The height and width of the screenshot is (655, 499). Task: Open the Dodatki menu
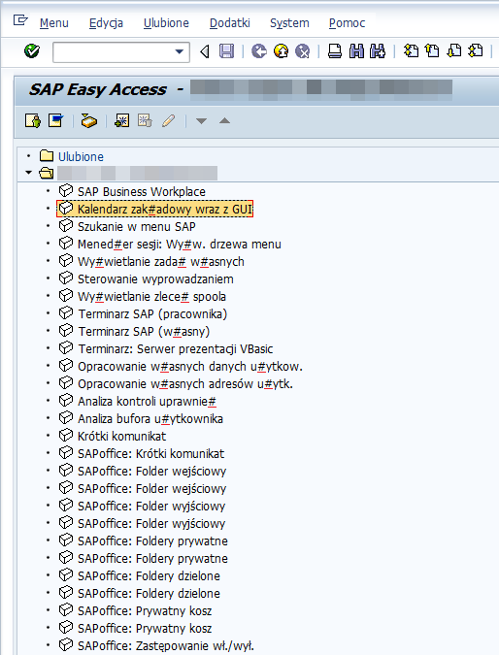click(x=229, y=23)
